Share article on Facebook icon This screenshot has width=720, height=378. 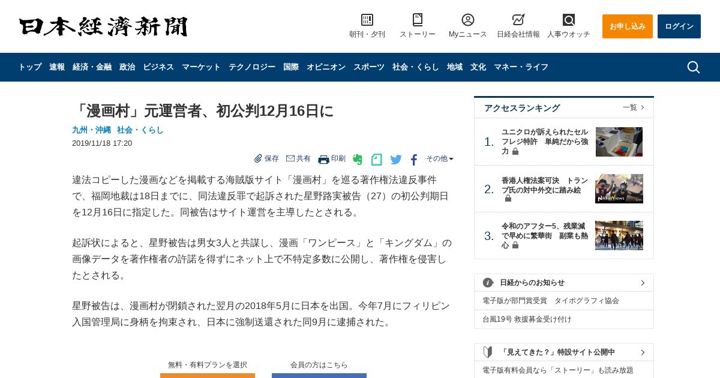click(x=414, y=160)
